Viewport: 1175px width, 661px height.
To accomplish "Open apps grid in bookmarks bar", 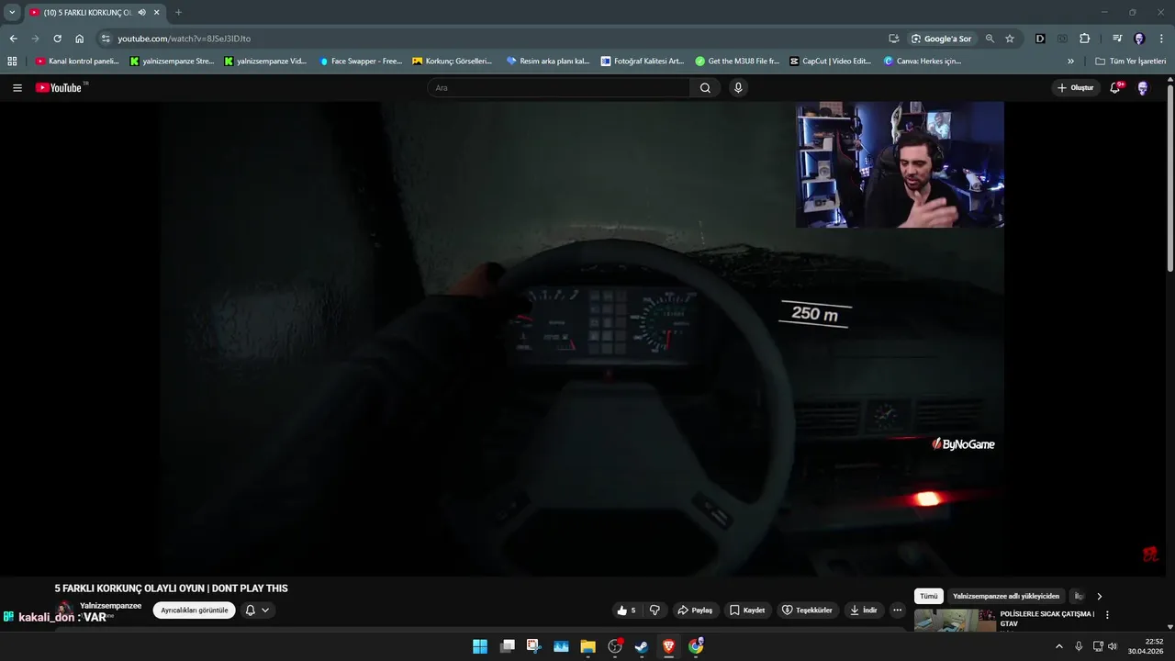I will (12, 62).
